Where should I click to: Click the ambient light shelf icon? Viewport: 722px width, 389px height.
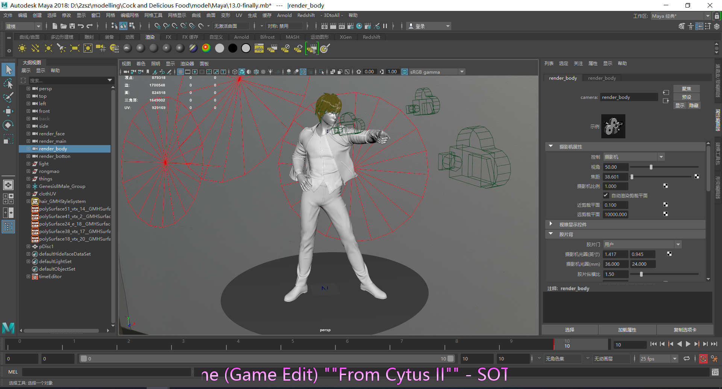(x=22, y=48)
